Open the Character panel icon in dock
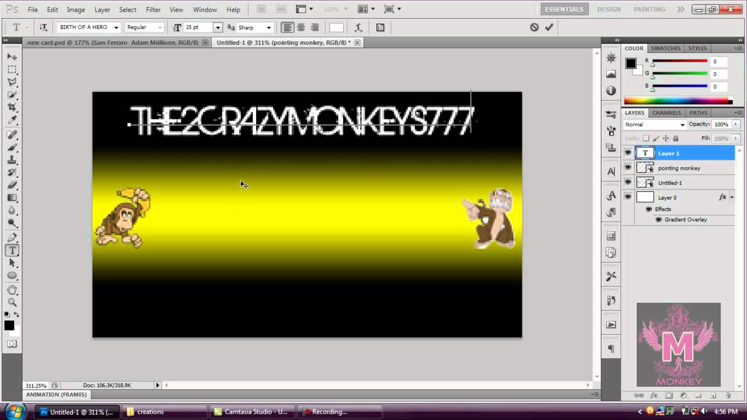The image size is (747, 420). [x=611, y=171]
